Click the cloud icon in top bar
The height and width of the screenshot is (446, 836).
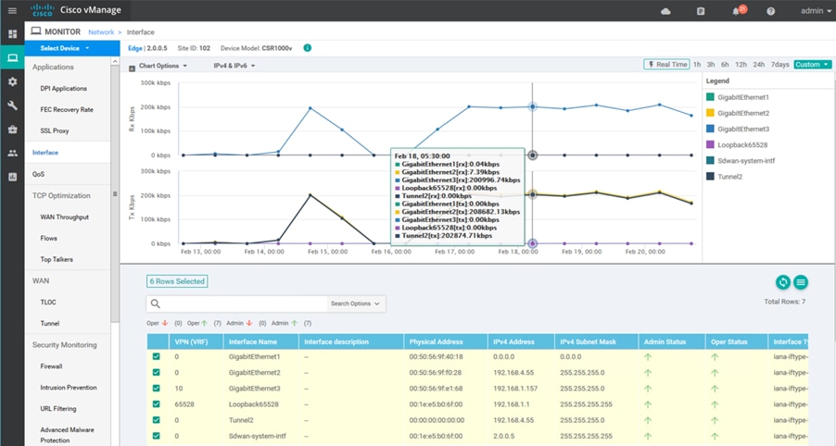click(665, 11)
